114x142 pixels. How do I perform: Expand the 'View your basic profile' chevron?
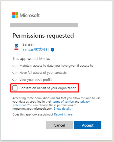click(14, 80)
